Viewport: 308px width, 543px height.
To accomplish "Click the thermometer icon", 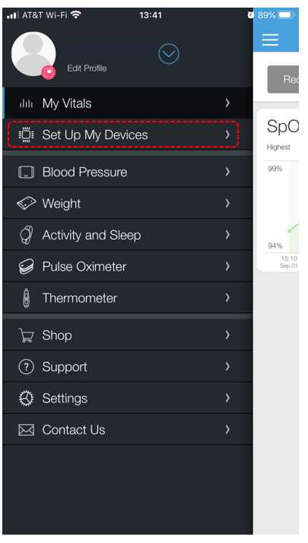I will click(26, 298).
